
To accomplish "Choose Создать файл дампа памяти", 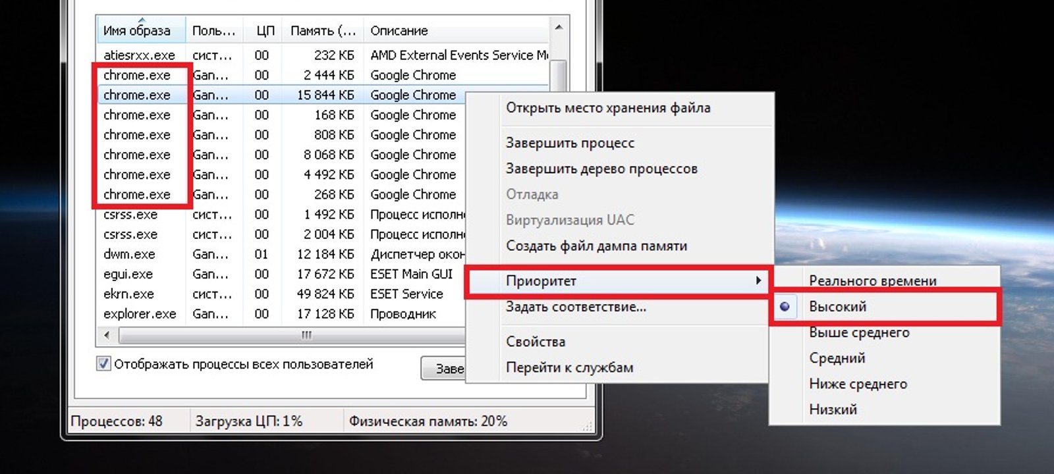I will click(x=596, y=246).
